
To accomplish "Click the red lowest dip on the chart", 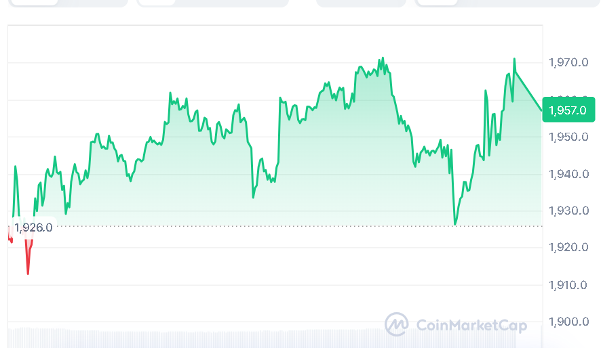I will click(28, 273).
